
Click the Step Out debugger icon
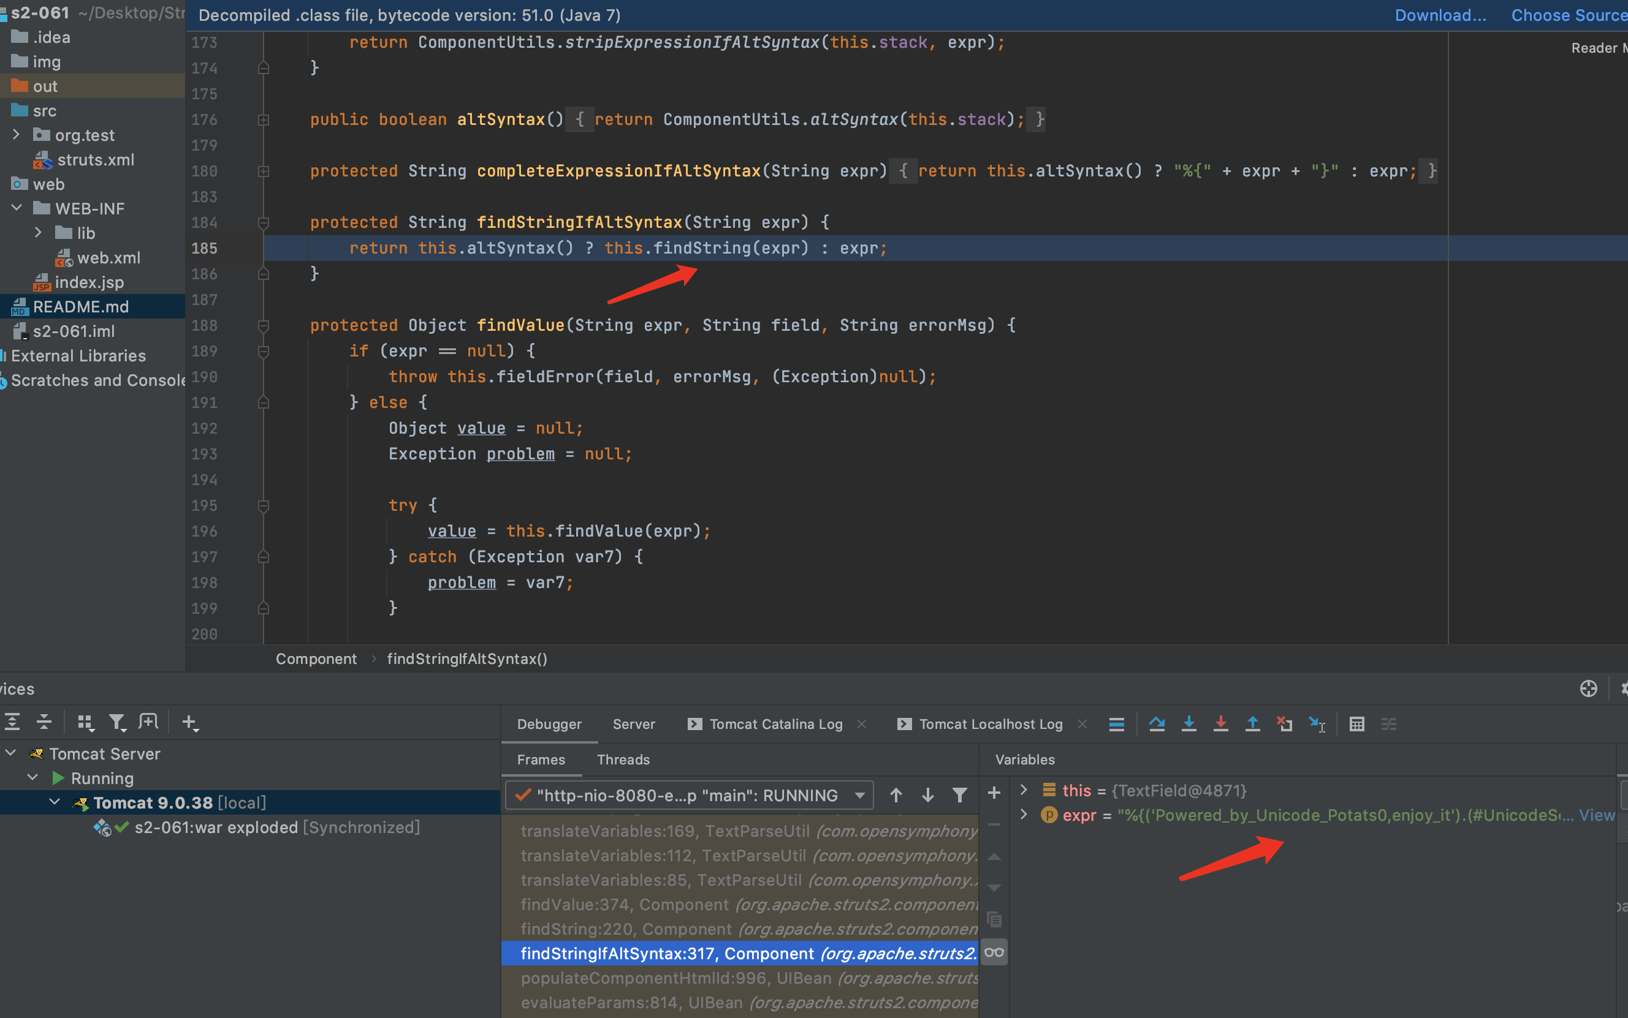tap(1253, 725)
